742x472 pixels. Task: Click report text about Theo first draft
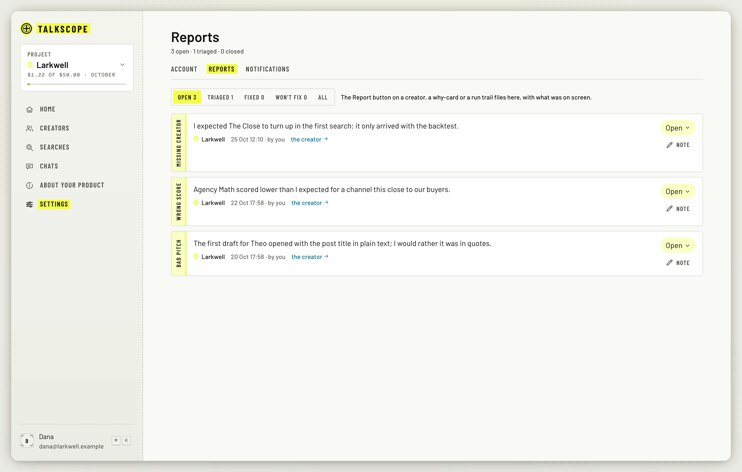[x=342, y=243]
